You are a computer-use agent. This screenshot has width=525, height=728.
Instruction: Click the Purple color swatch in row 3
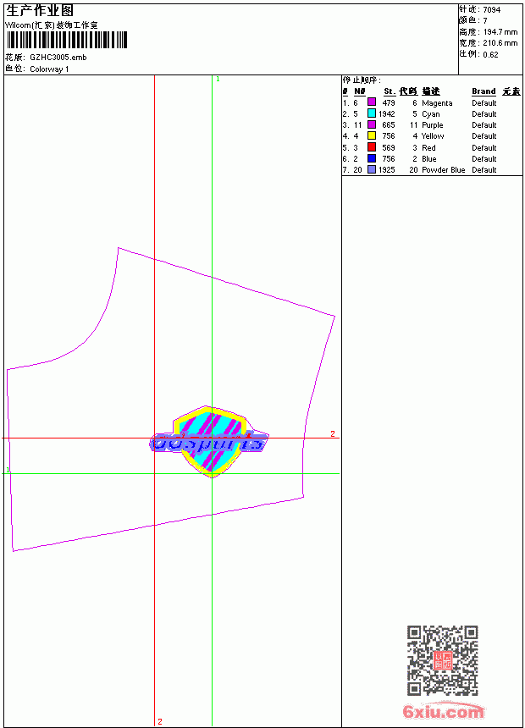click(x=372, y=124)
